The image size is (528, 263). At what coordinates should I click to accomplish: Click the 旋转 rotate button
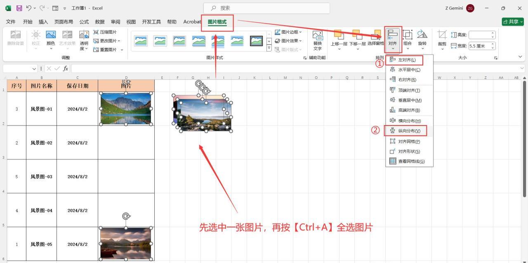(422, 40)
